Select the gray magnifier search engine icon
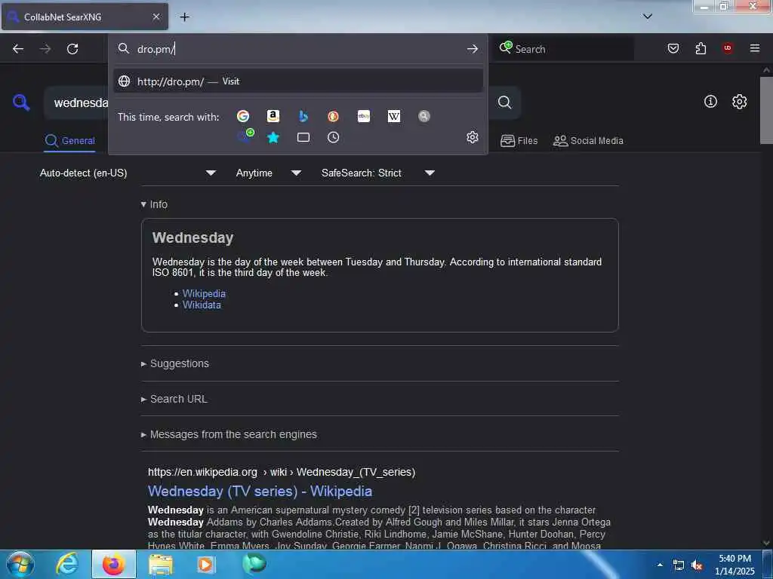Image resolution: width=773 pixels, height=579 pixels. click(x=424, y=116)
